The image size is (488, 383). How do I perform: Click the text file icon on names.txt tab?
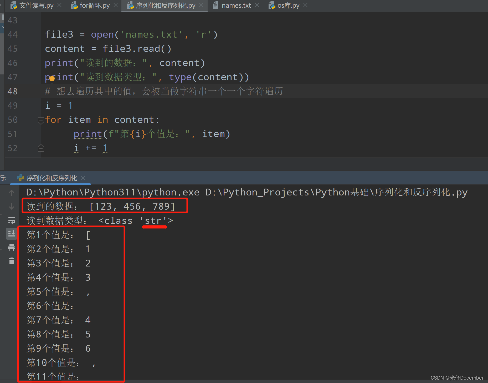215,5
